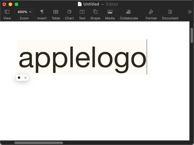Close the Pages window

click(x=4, y=4)
